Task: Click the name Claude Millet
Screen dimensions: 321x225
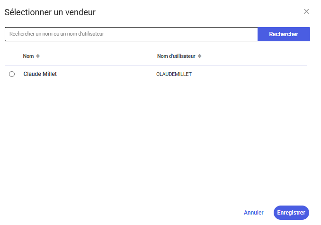Action: [40, 74]
